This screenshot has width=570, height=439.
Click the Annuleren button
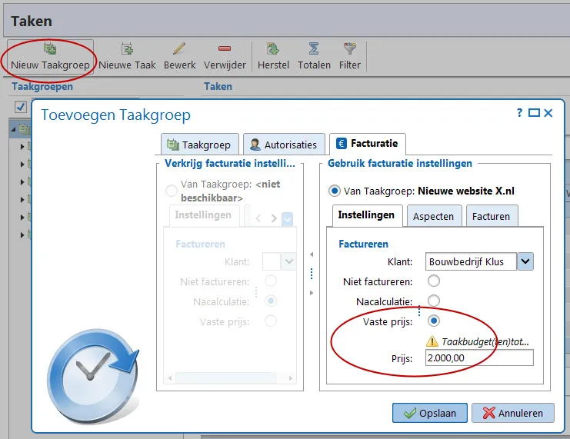(513, 413)
